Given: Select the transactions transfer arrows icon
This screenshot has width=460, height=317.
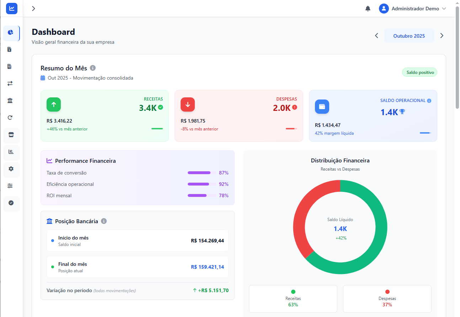Looking at the screenshot, I should point(10,83).
